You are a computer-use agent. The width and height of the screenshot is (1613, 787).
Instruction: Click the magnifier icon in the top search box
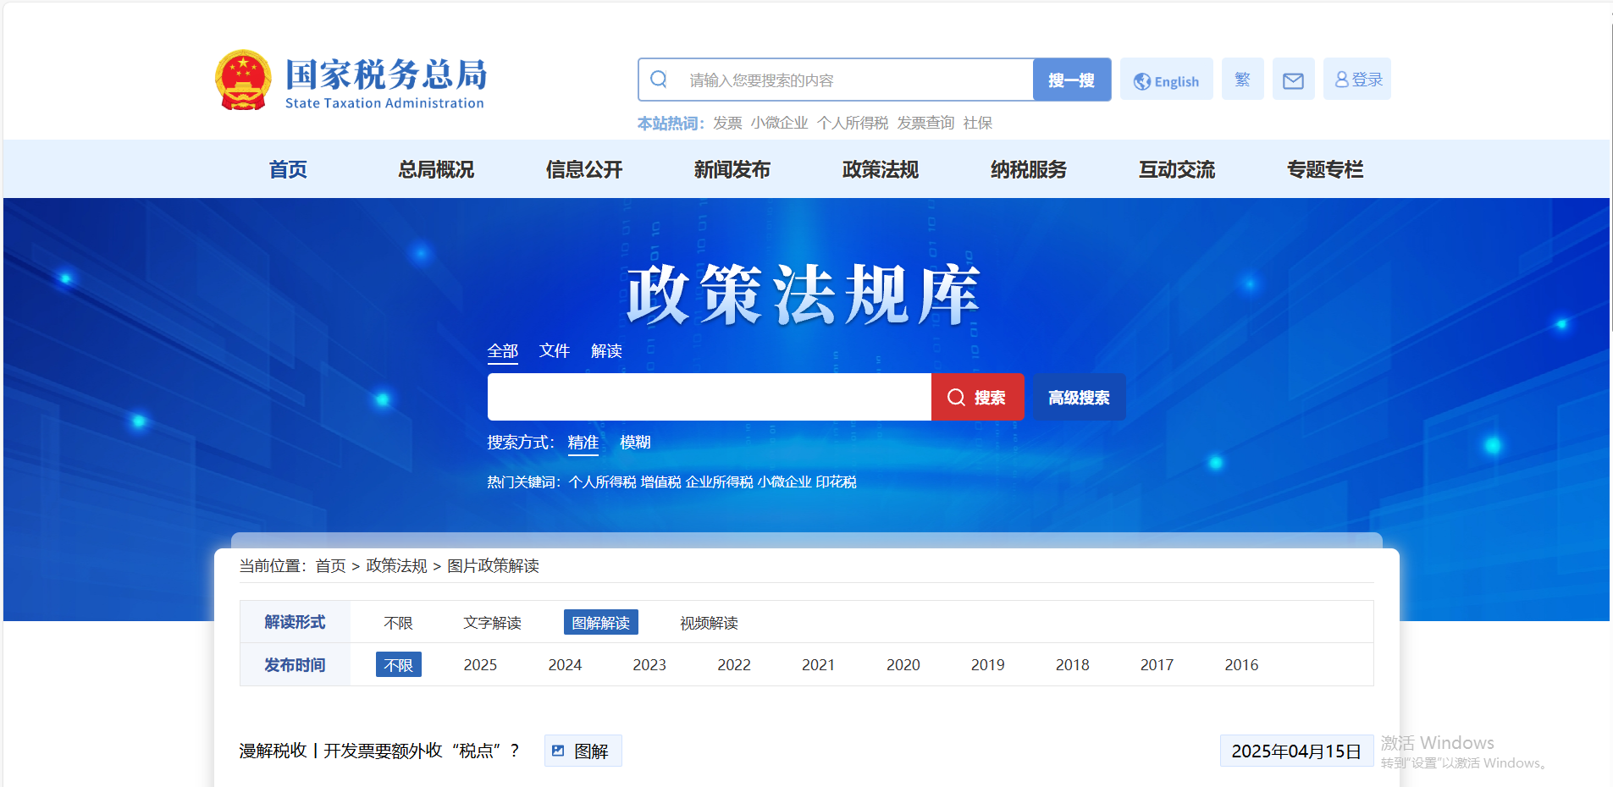tap(659, 80)
